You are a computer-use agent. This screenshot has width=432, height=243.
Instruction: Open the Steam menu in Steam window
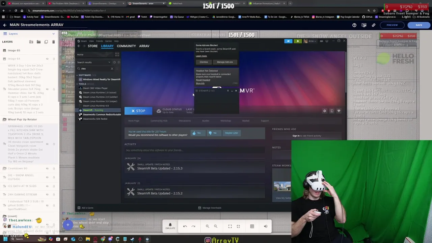(x=83, y=41)
